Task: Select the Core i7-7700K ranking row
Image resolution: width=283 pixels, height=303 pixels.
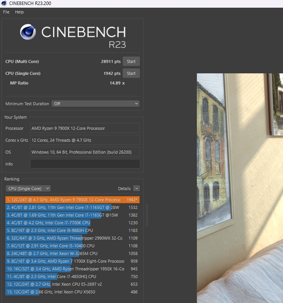Action: pos(72,223)
